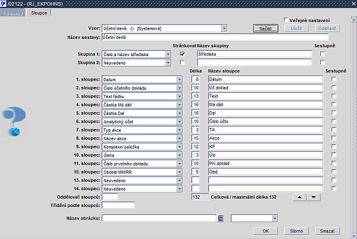357x239 pixels.
Task: Toggle Sestupně for 4. sloupec Má dáti
Action: (334, 104)
